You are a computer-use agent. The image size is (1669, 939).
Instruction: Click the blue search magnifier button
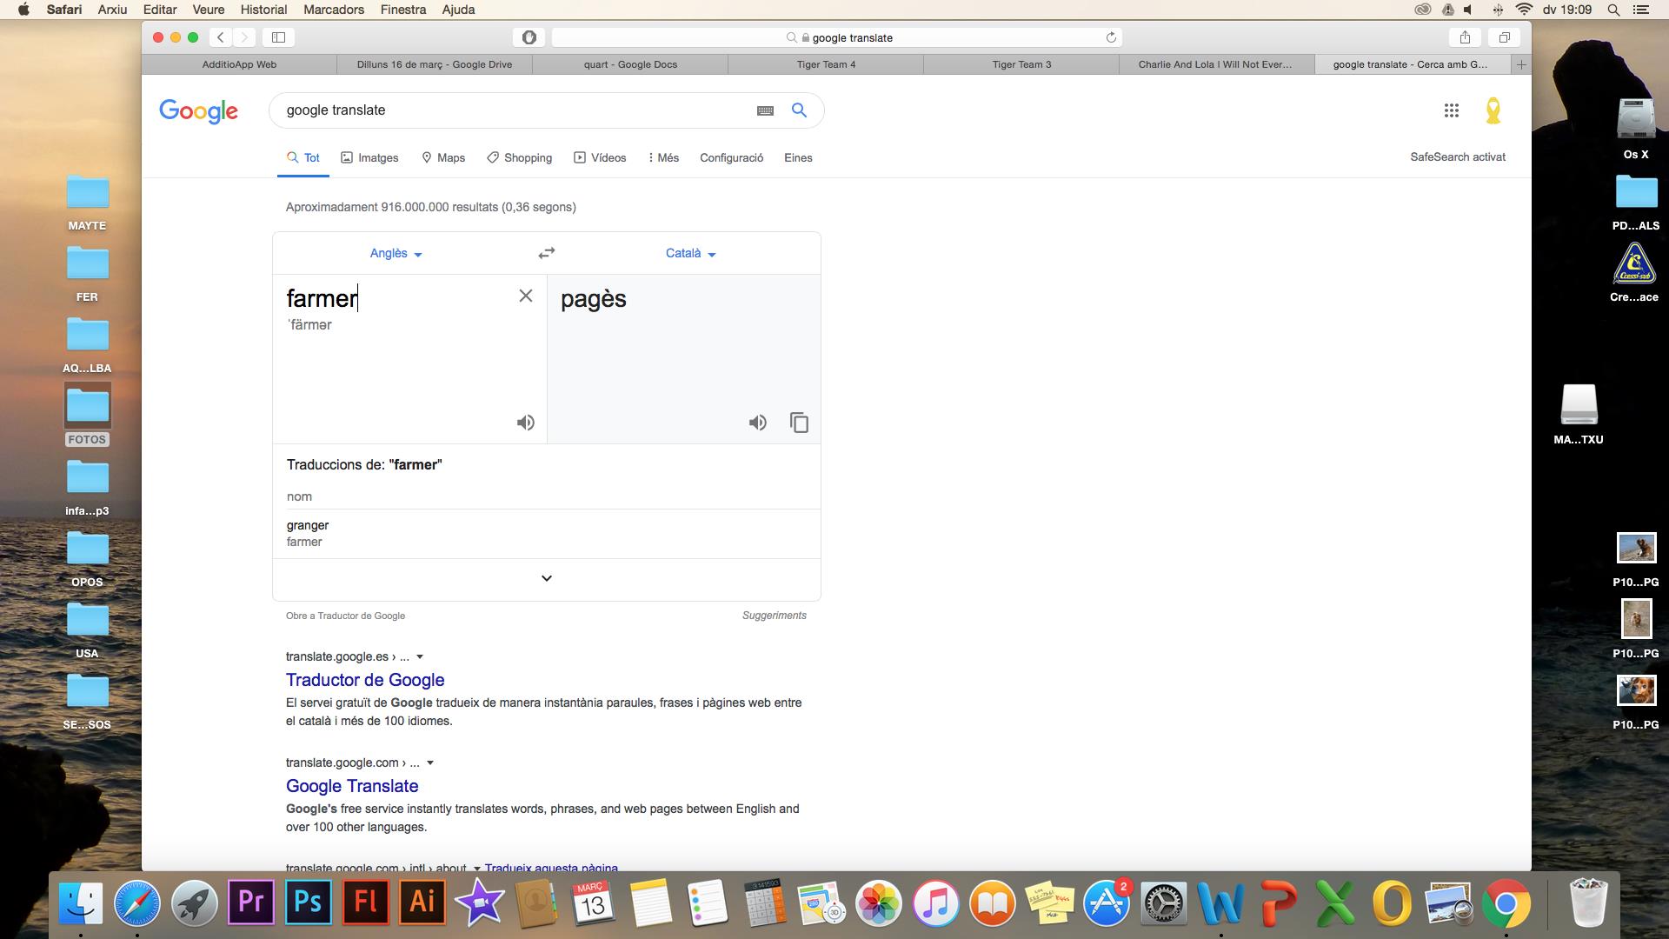click(799, 110)
